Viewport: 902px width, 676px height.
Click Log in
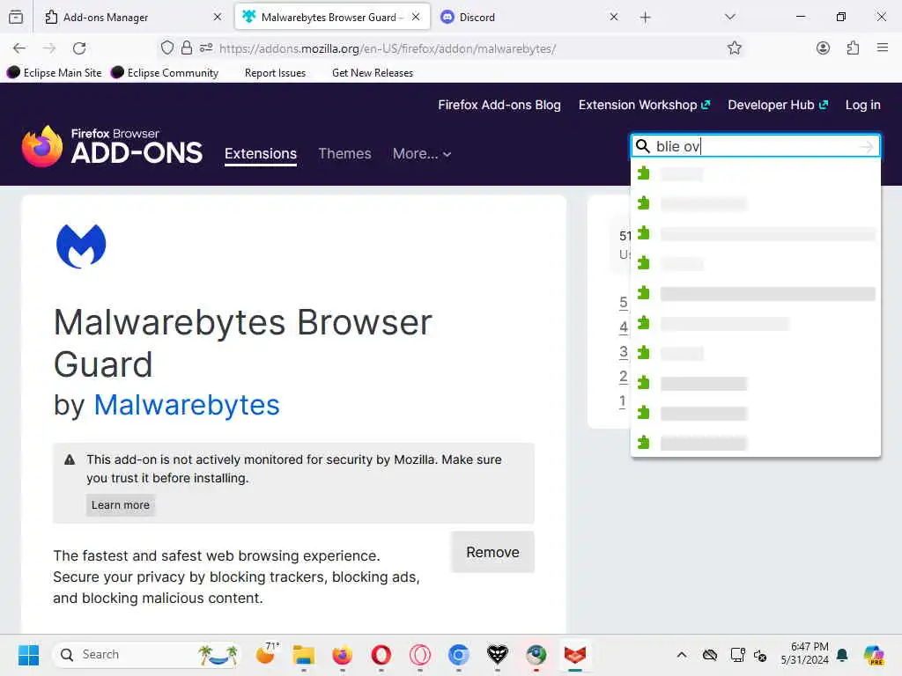[862, 106]
